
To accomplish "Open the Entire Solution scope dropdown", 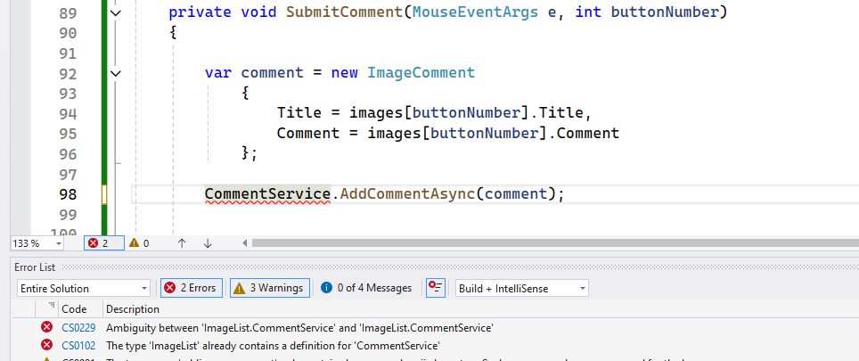I will pos(84,288).
